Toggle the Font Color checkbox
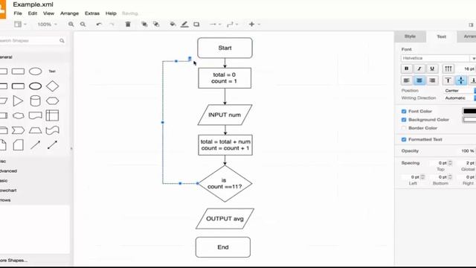The width and height of the screenshot is (476, 268). 404,111
